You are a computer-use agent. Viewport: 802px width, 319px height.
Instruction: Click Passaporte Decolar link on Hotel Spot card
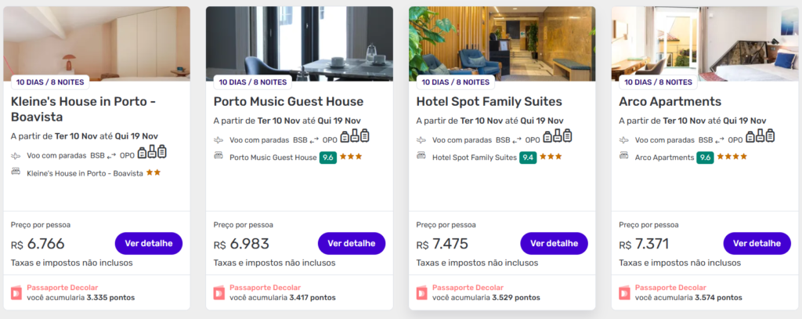click(x=468, y=288)
